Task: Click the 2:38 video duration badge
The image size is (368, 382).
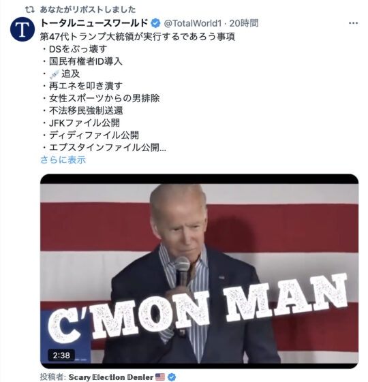Action: pos(61,355)
